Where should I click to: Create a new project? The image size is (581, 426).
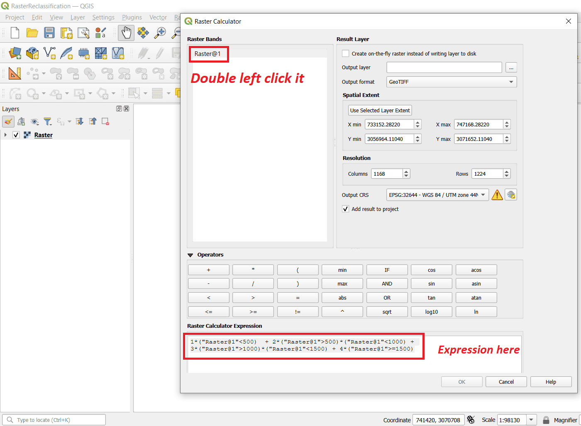(15, 32)
